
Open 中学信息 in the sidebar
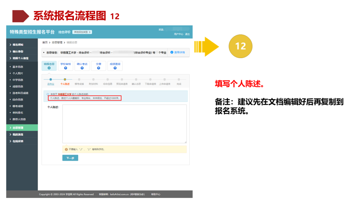(x=18, y=80)
